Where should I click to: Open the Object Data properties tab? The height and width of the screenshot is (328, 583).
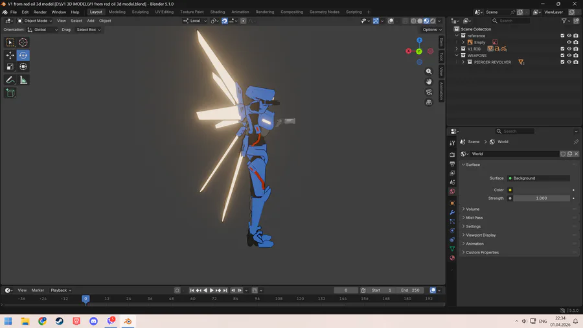[452, 248]
